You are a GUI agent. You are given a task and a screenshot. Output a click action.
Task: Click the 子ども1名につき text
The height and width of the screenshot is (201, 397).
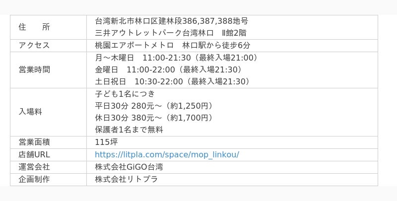[x=125, y=94]
